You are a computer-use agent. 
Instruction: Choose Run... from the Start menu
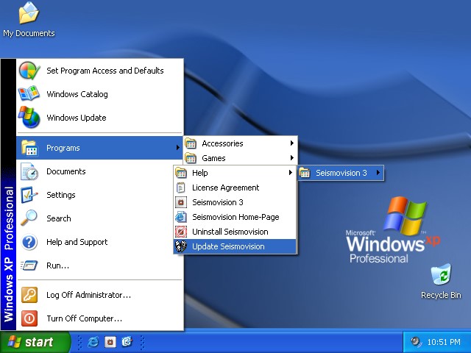(x=57, y=265)
